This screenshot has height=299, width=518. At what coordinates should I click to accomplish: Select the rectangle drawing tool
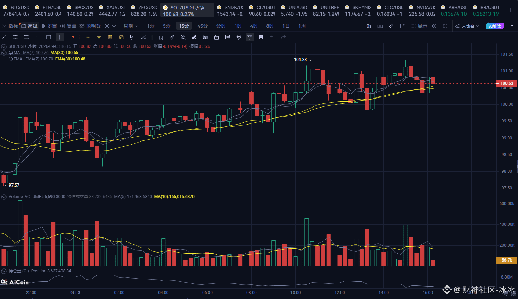coord(49,37)
